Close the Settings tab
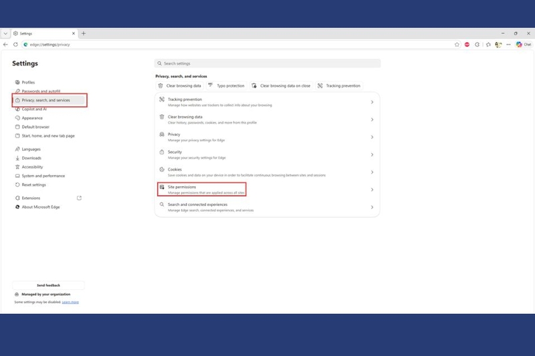535x356 pixels. (x=74, y=33)
